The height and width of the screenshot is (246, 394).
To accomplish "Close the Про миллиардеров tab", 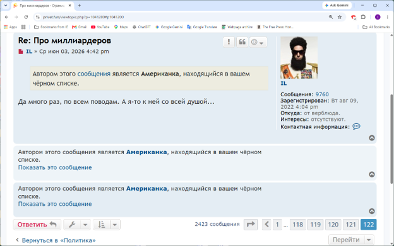I will pos(70,5).
